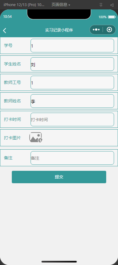Click the 备注 remarks input field
Viewport: 118px width, 265px height.
coord(72,158)
